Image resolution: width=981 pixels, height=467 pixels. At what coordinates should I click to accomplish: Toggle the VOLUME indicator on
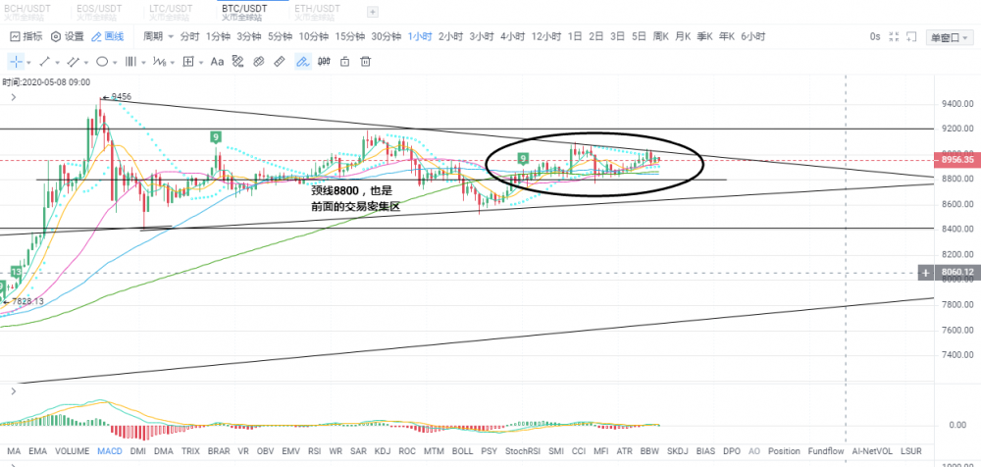tap(73, 451)
